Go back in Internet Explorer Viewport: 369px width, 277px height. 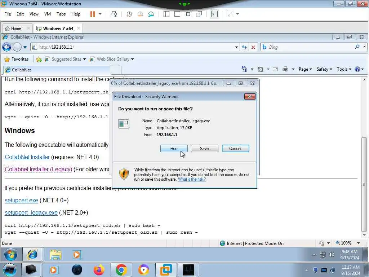point(6,47)
